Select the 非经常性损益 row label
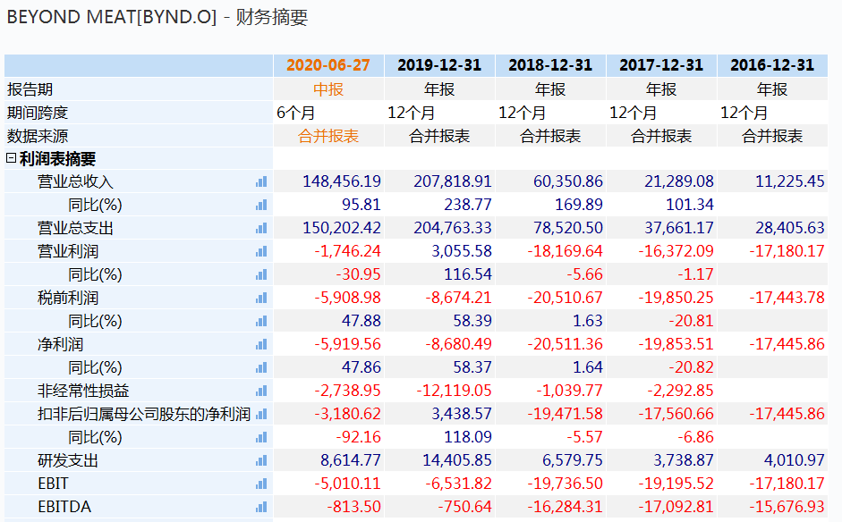 tap(83, 391)
